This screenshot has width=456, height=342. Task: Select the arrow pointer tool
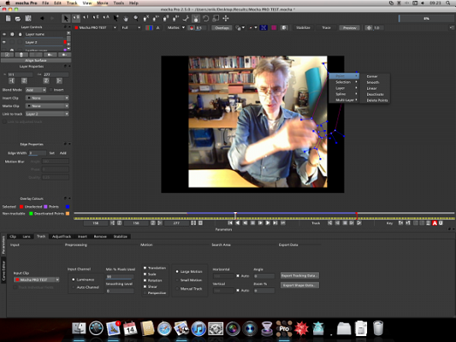coord(65,19)
